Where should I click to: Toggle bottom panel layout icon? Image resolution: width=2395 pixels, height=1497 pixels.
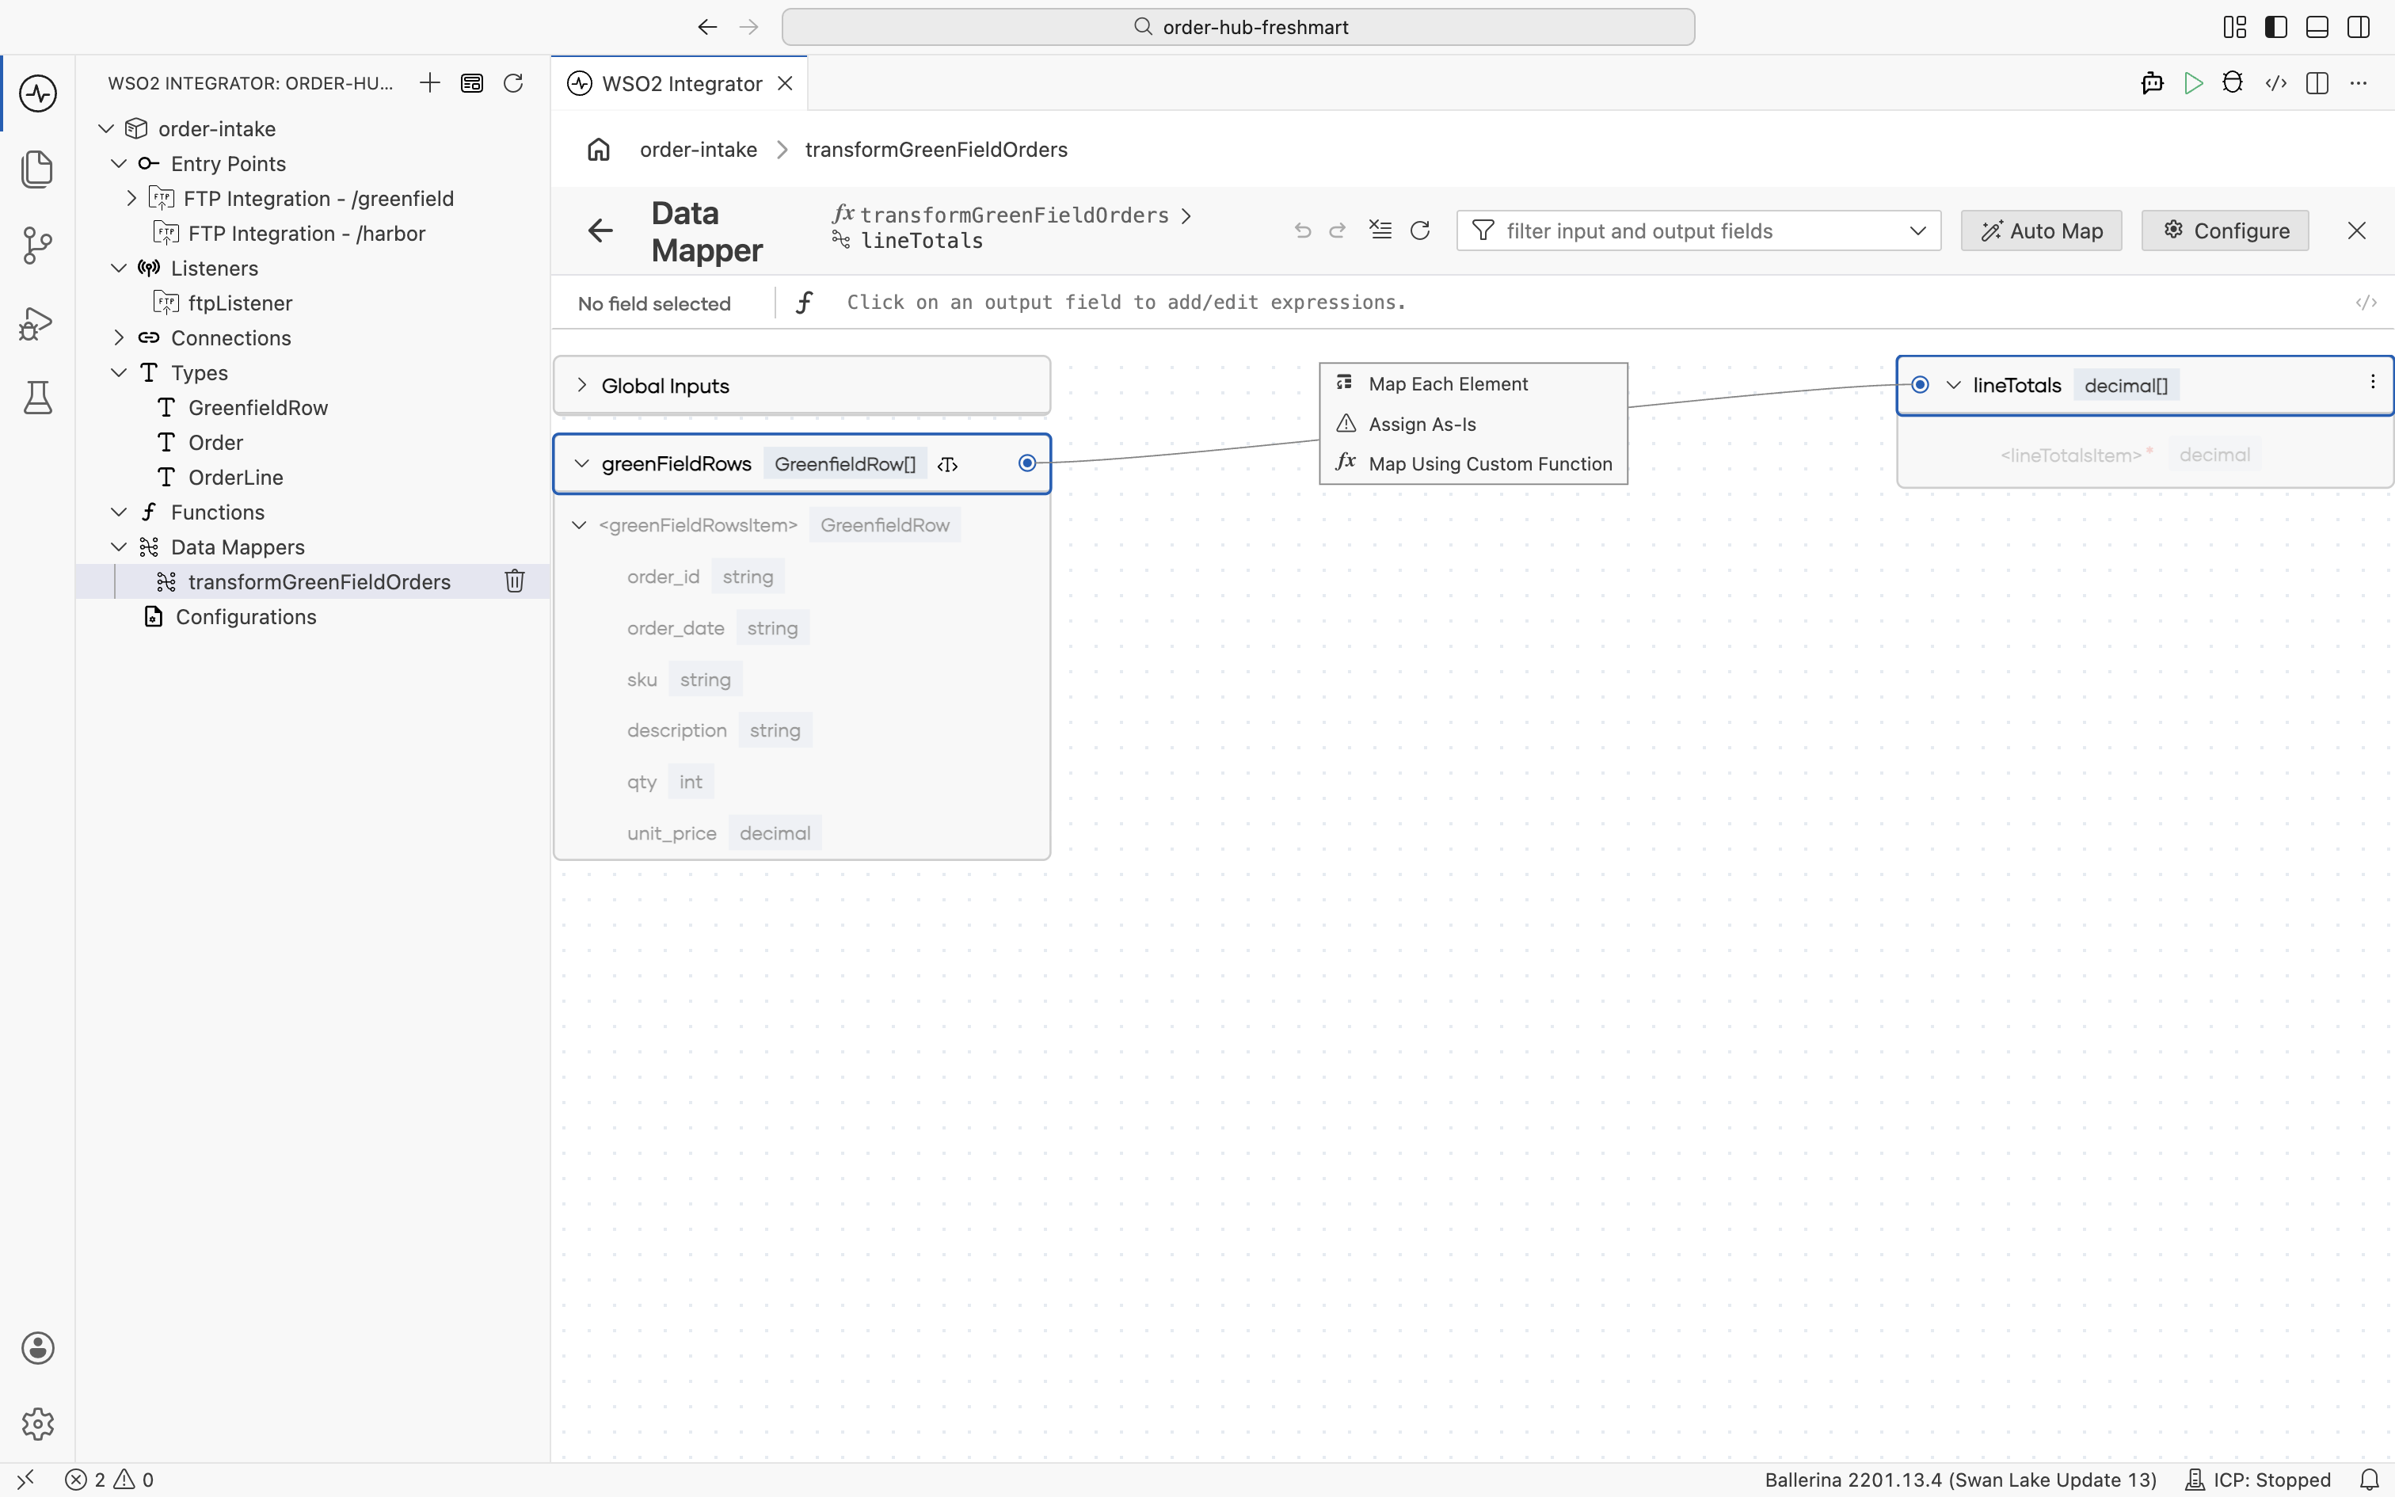[x=2317, y=27]
